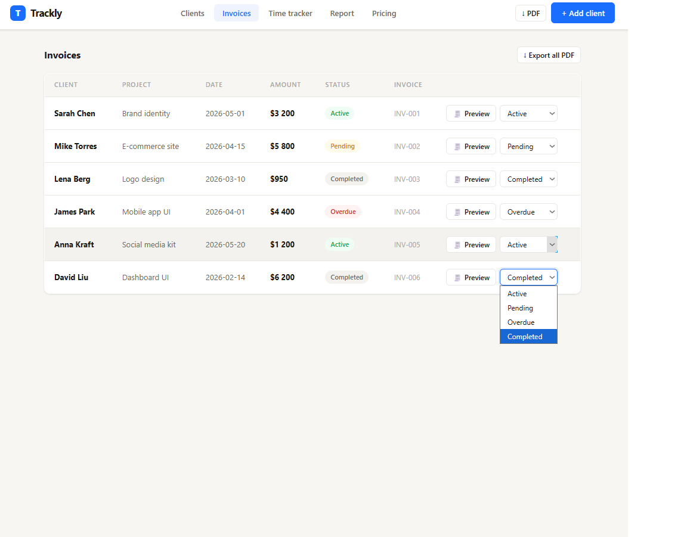Preview invoice INV-003 for Lena Berg
The height and width of the screenshot is (537, 687).
[x=471, y=179]
